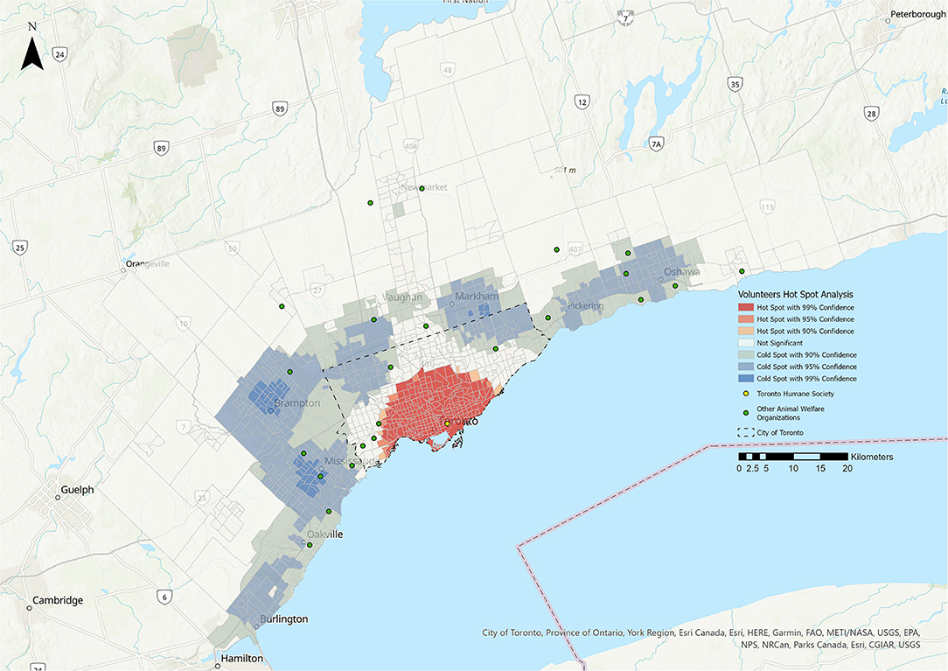Select the 'Orangeville' town label
The height and width of the screenshot is (671, 948).
148,264
